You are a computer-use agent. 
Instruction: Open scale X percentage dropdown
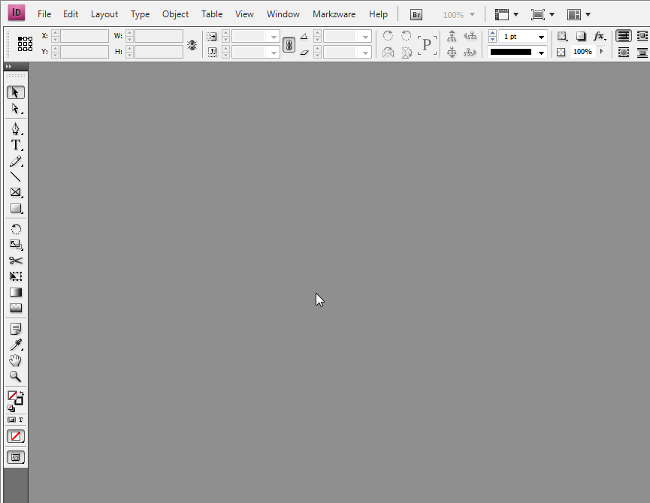point(274,37)
